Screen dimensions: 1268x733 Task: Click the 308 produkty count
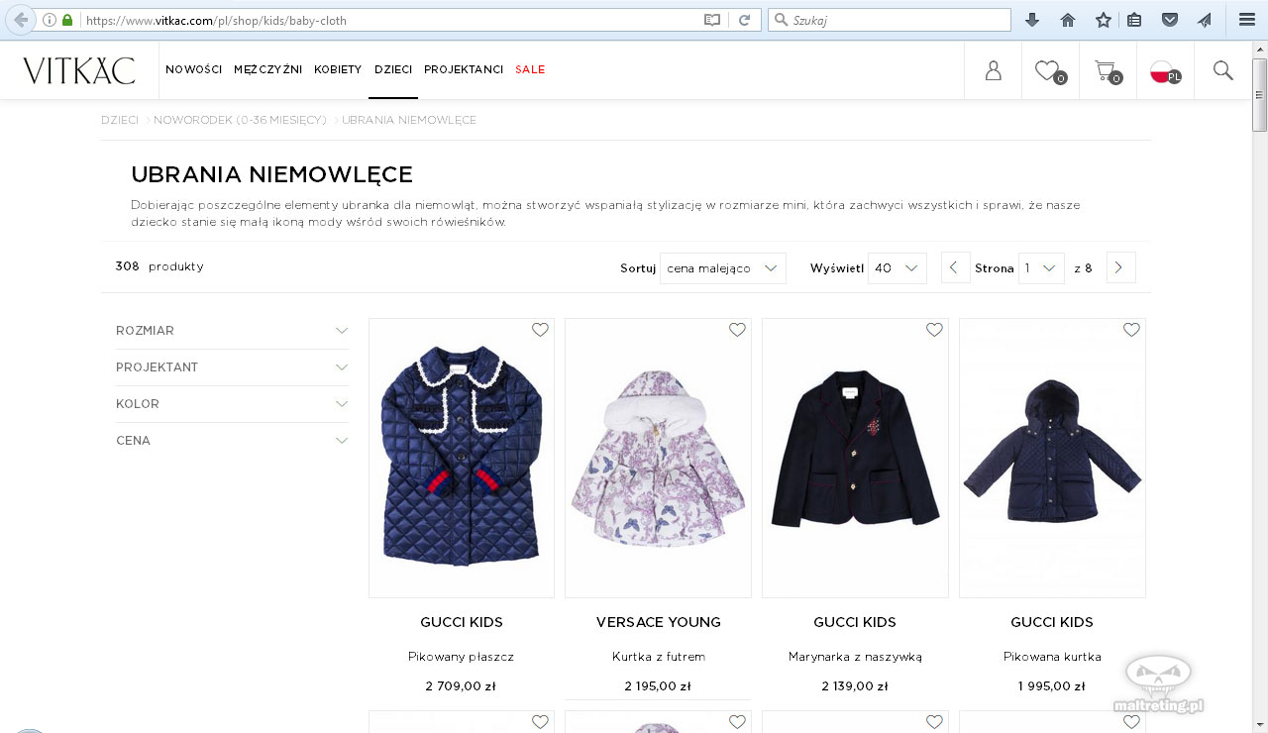coord(159,266)
